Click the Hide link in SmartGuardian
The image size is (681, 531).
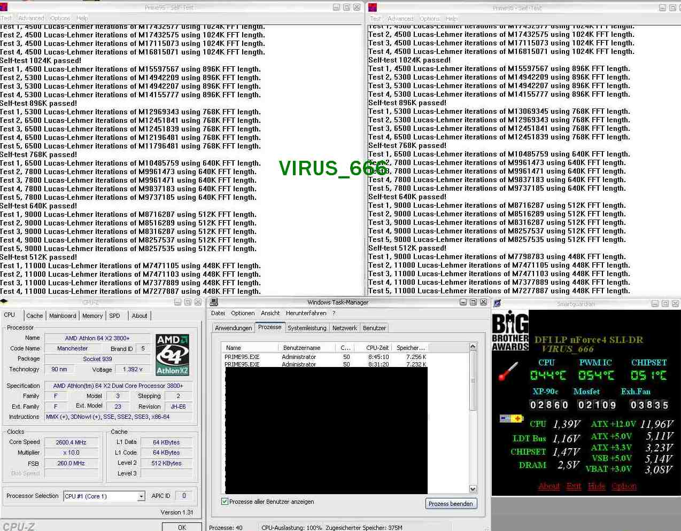(x=597, y=486)
